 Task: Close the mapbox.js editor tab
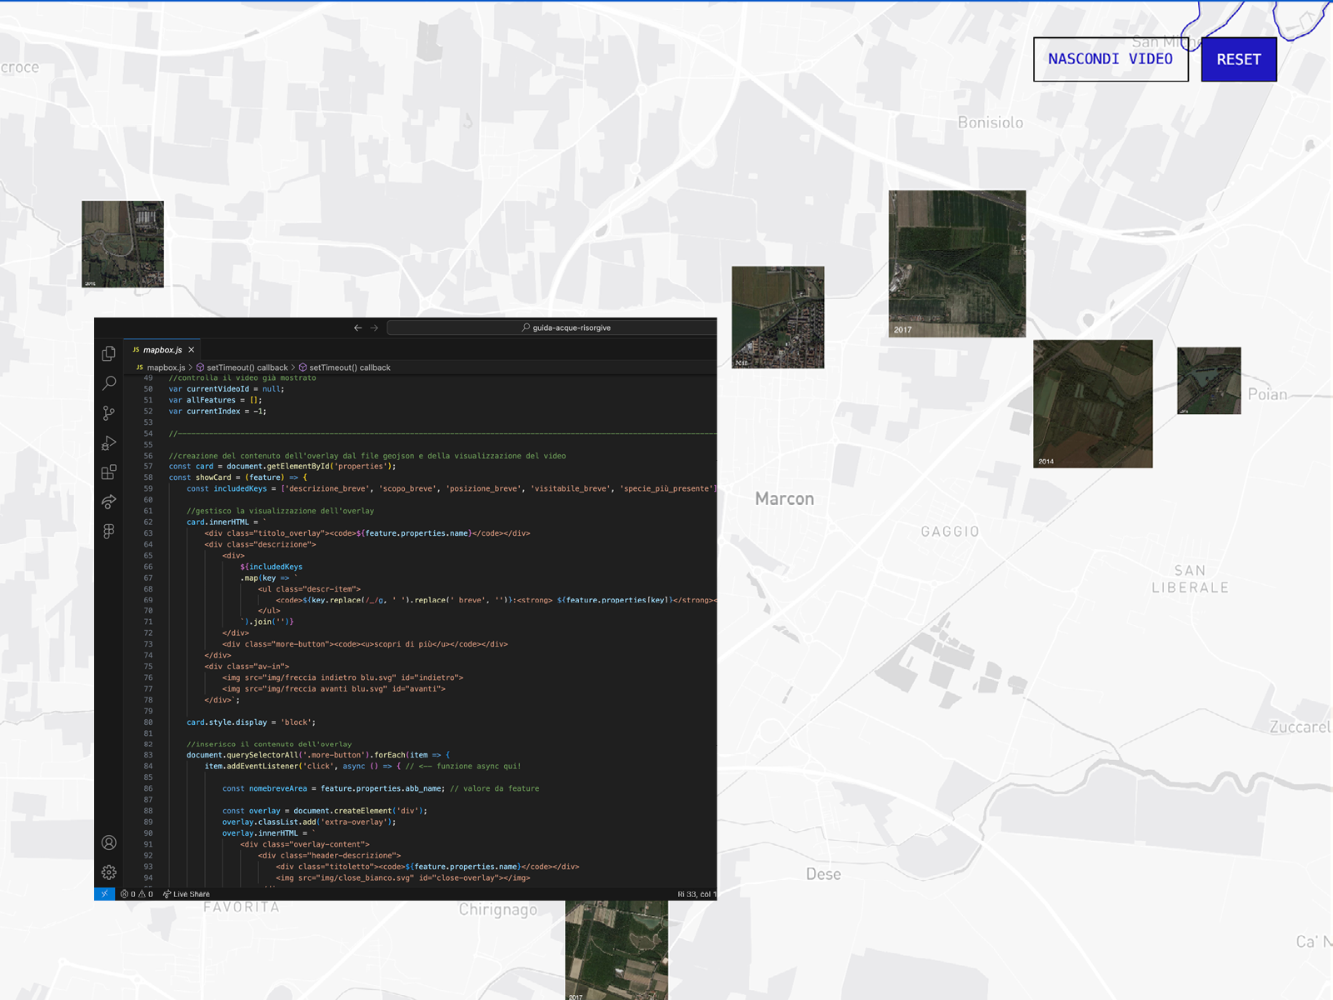click(x=192, y=350)
